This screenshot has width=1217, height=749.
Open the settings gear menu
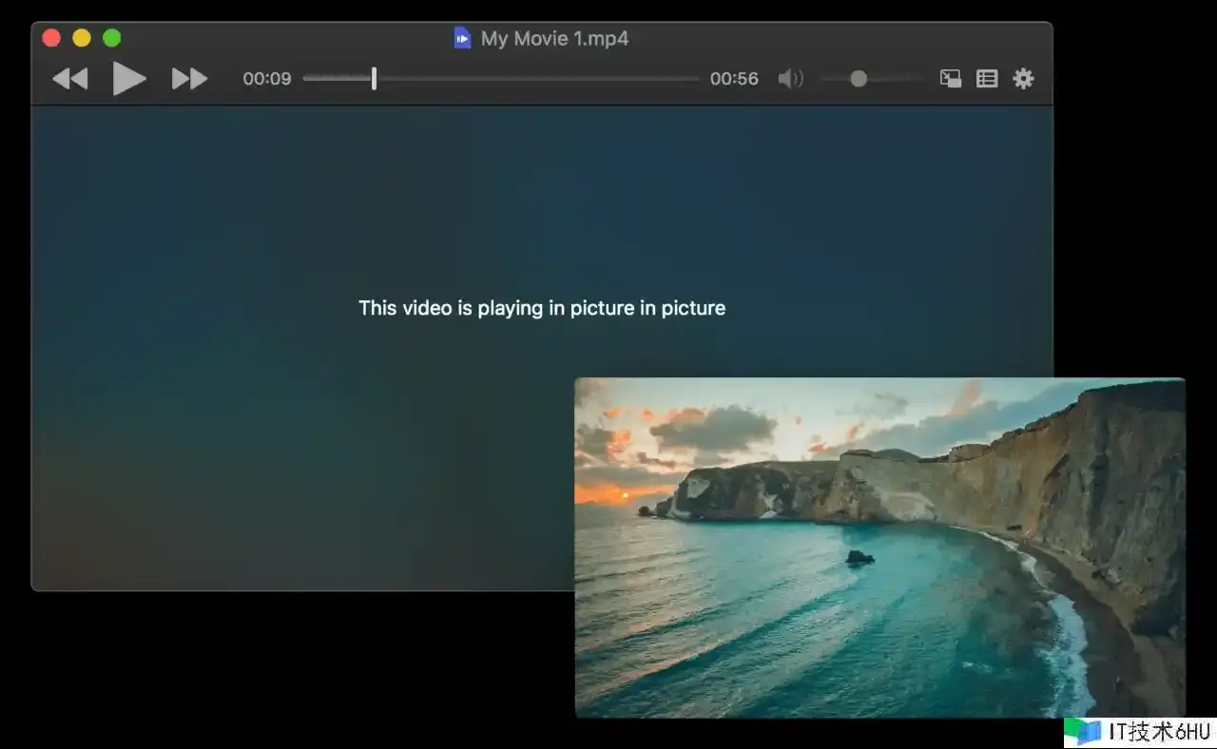[x=1023, y=79]
